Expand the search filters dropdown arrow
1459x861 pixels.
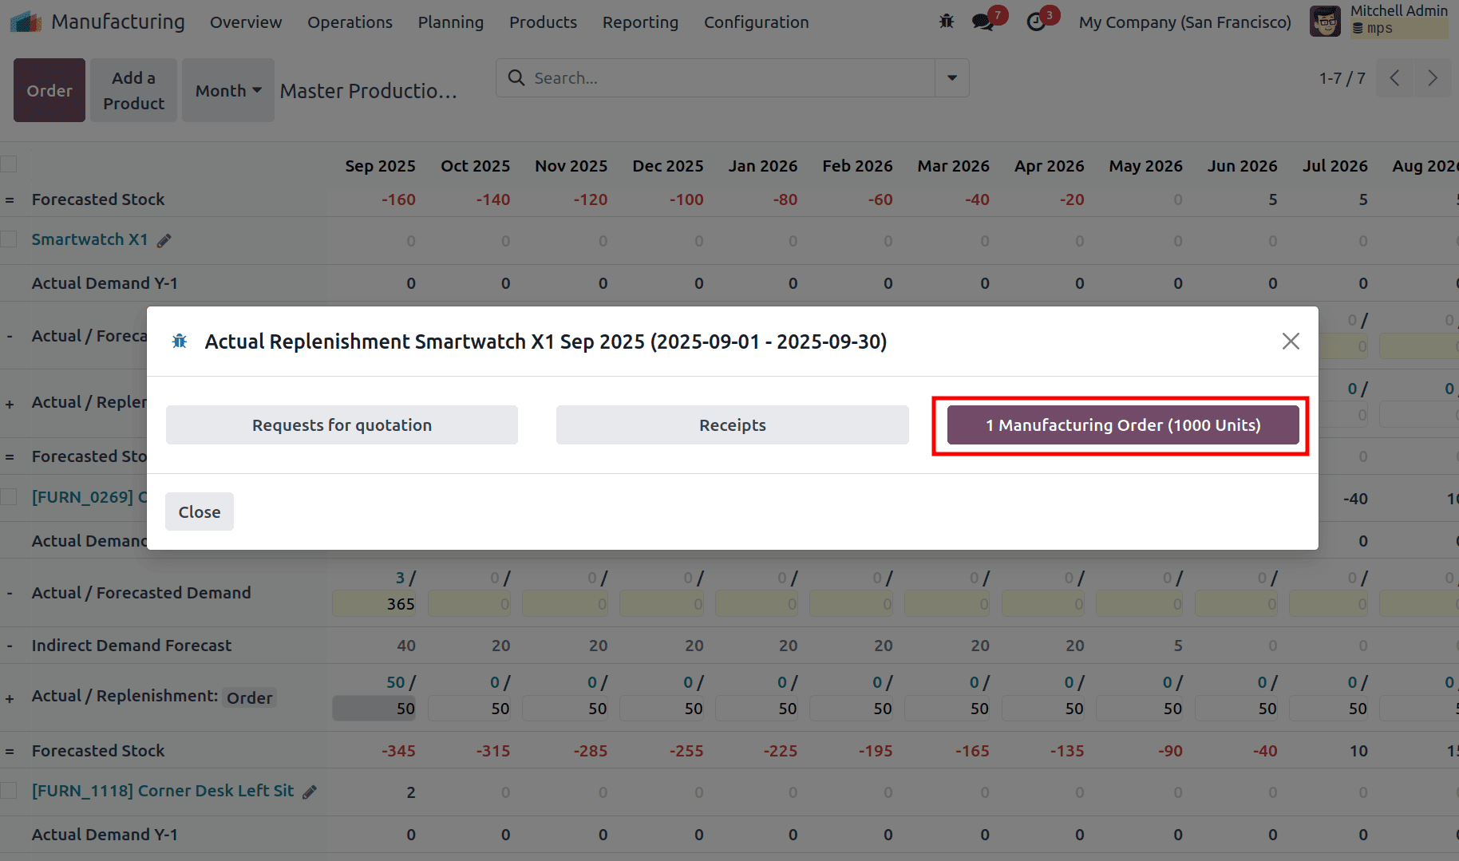951,77
